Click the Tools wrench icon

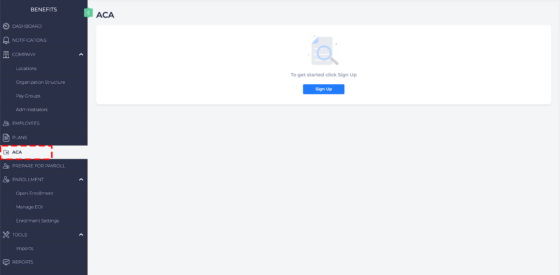(6, 235)
